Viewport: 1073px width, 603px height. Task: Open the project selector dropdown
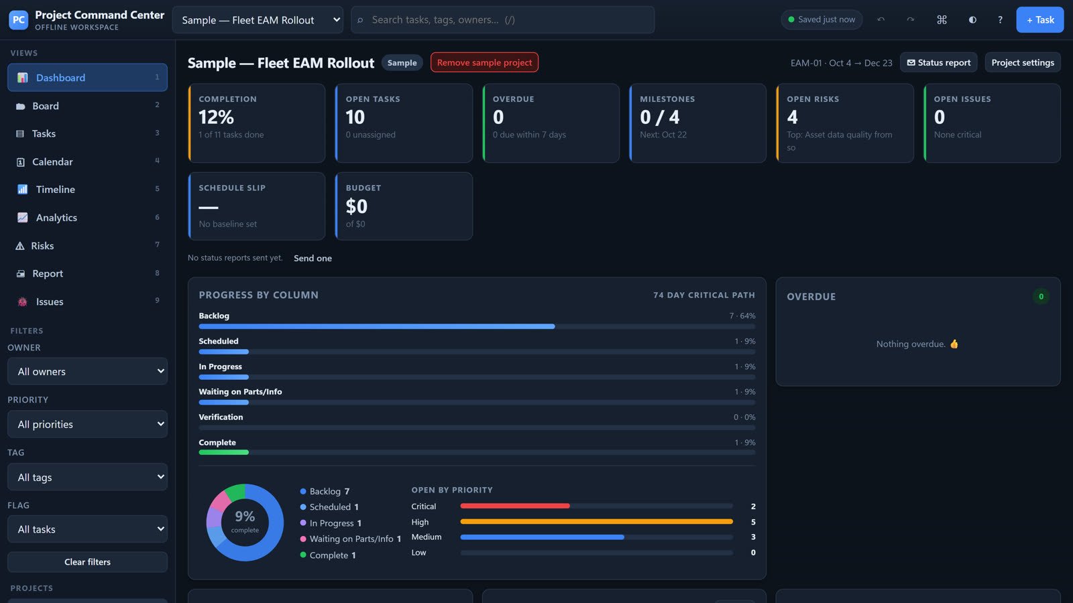point(258,20)
